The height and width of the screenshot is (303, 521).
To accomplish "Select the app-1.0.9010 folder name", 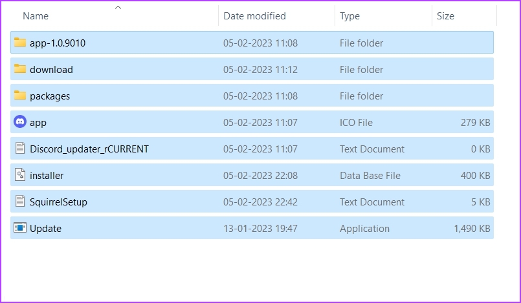I will (58, 43).
